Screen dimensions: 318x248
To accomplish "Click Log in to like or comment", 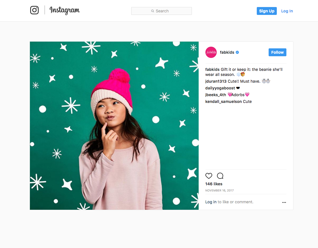I will coord(211,202).
